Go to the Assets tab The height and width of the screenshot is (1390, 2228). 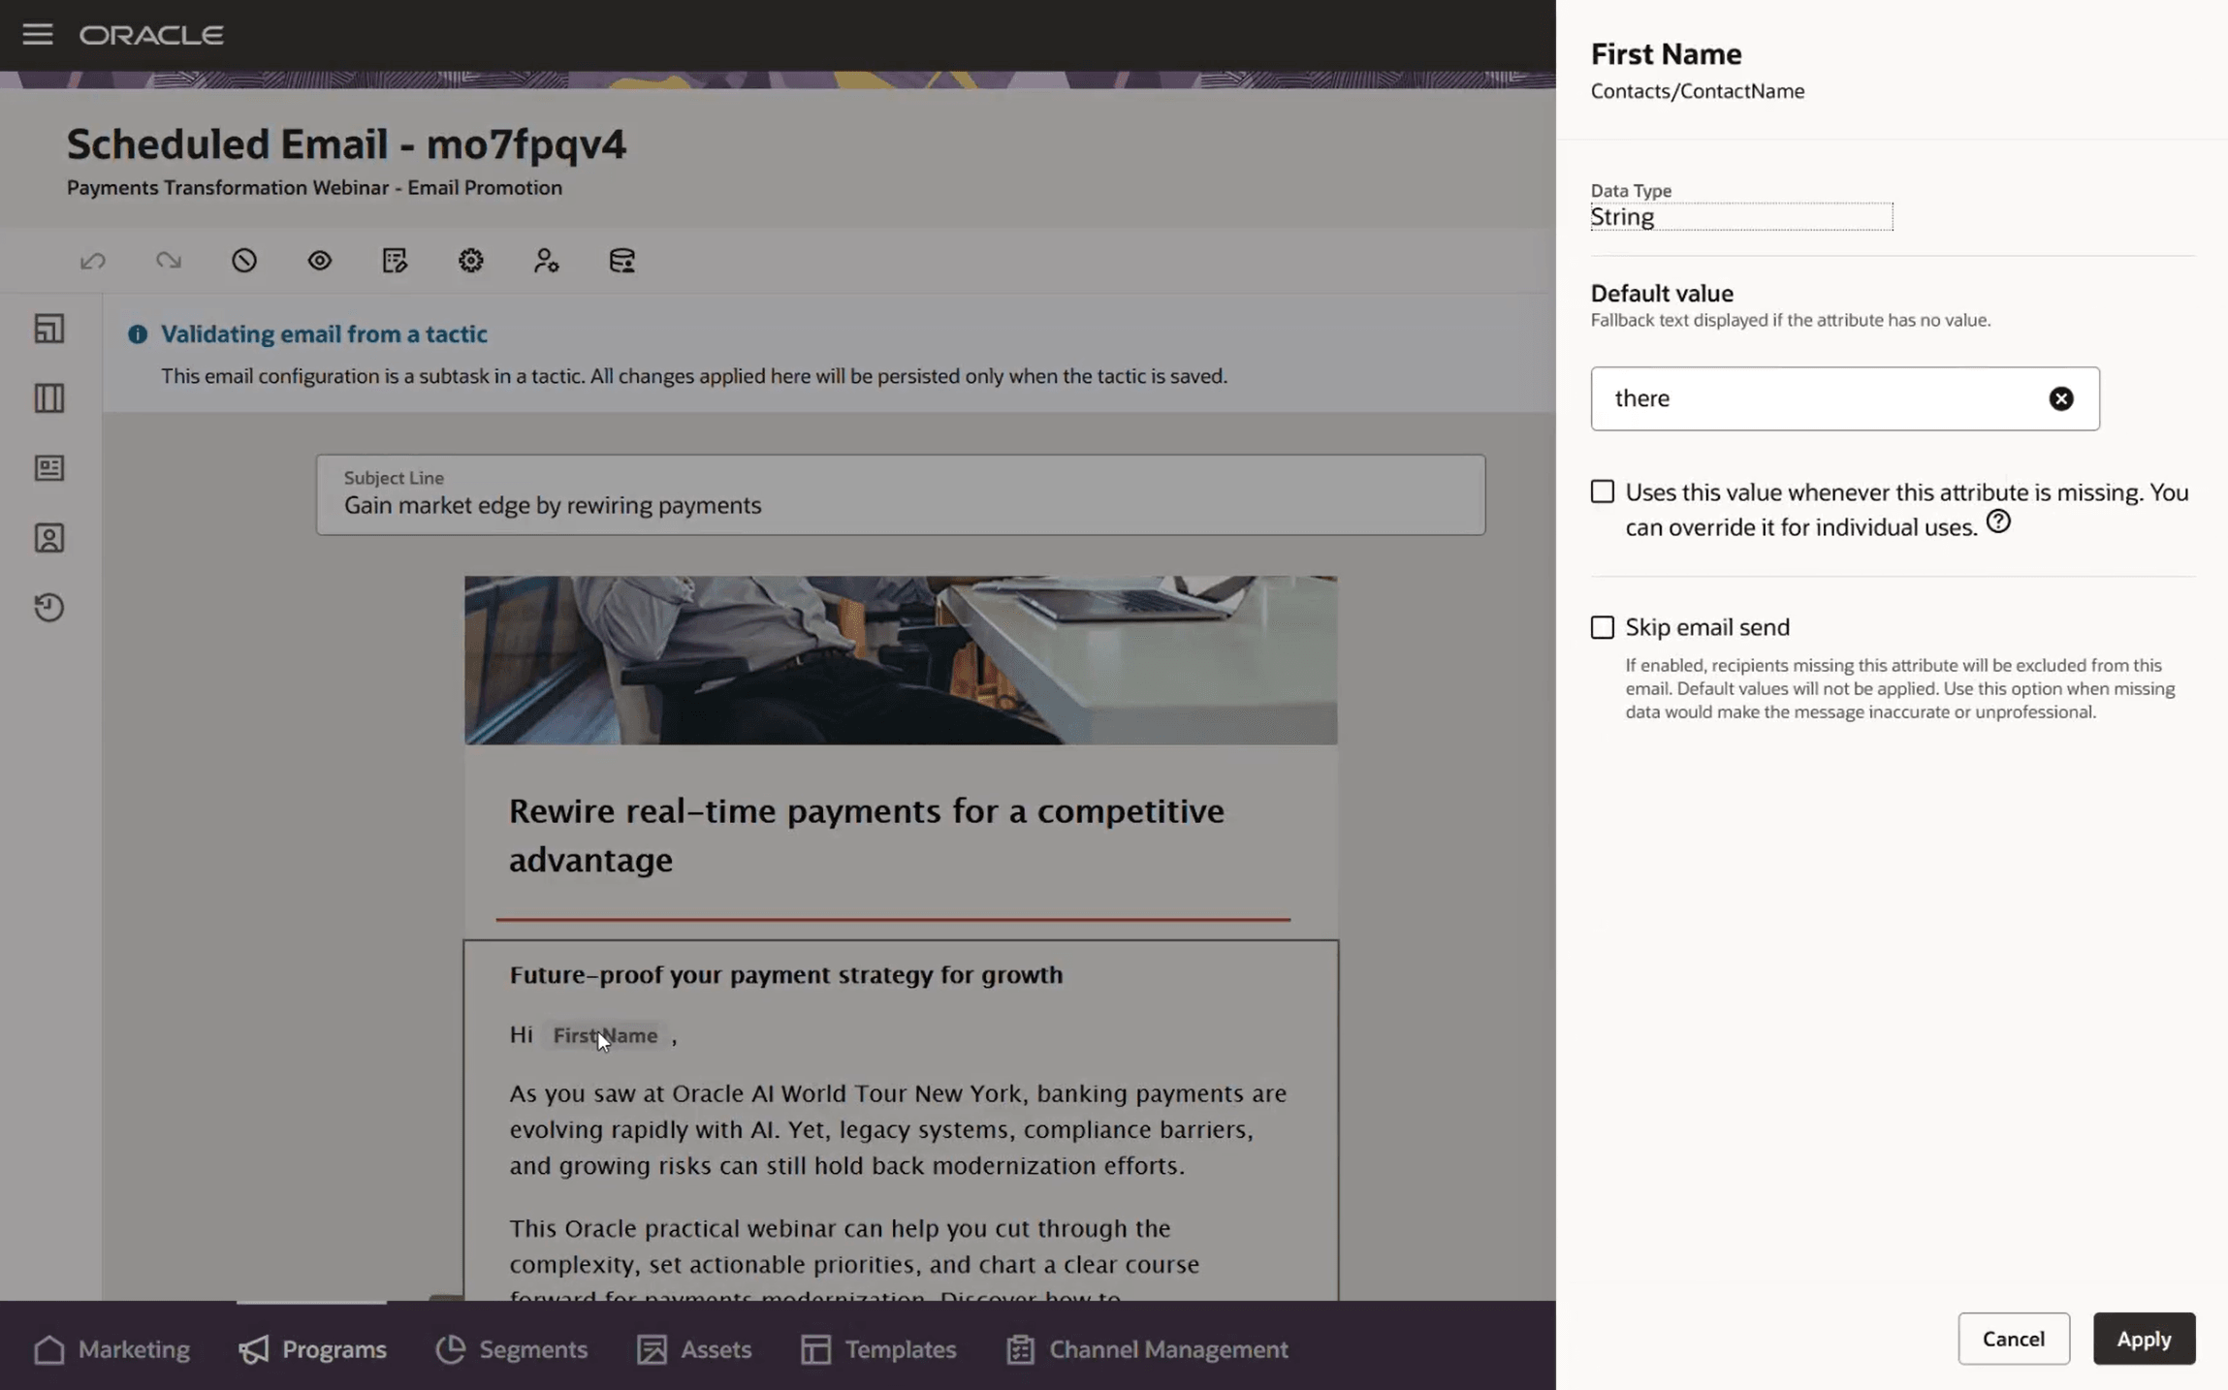[x=694, y=1349]
